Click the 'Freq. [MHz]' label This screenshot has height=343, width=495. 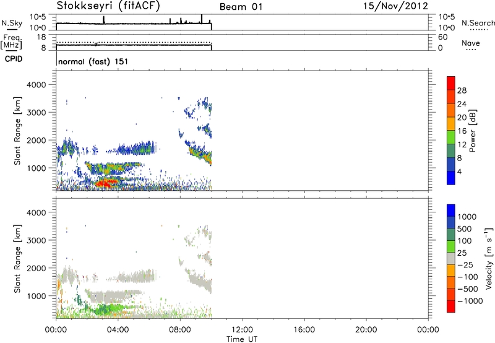tap(11, 41)
